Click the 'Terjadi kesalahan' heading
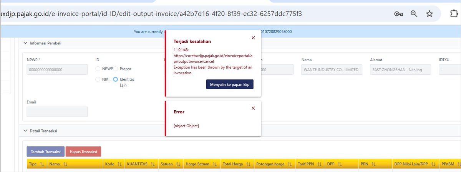This screenshot has width=461, height=172. (x=192, y=41)
